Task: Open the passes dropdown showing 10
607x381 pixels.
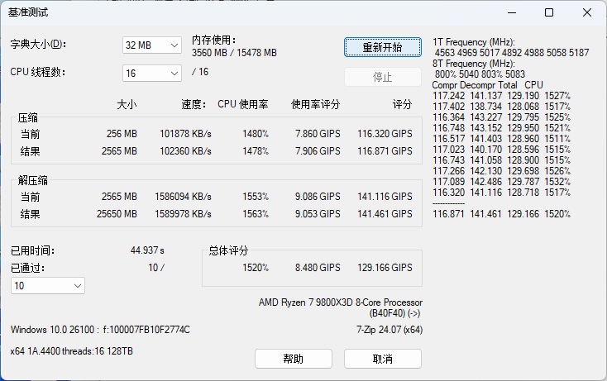Action: click(48, 286)
